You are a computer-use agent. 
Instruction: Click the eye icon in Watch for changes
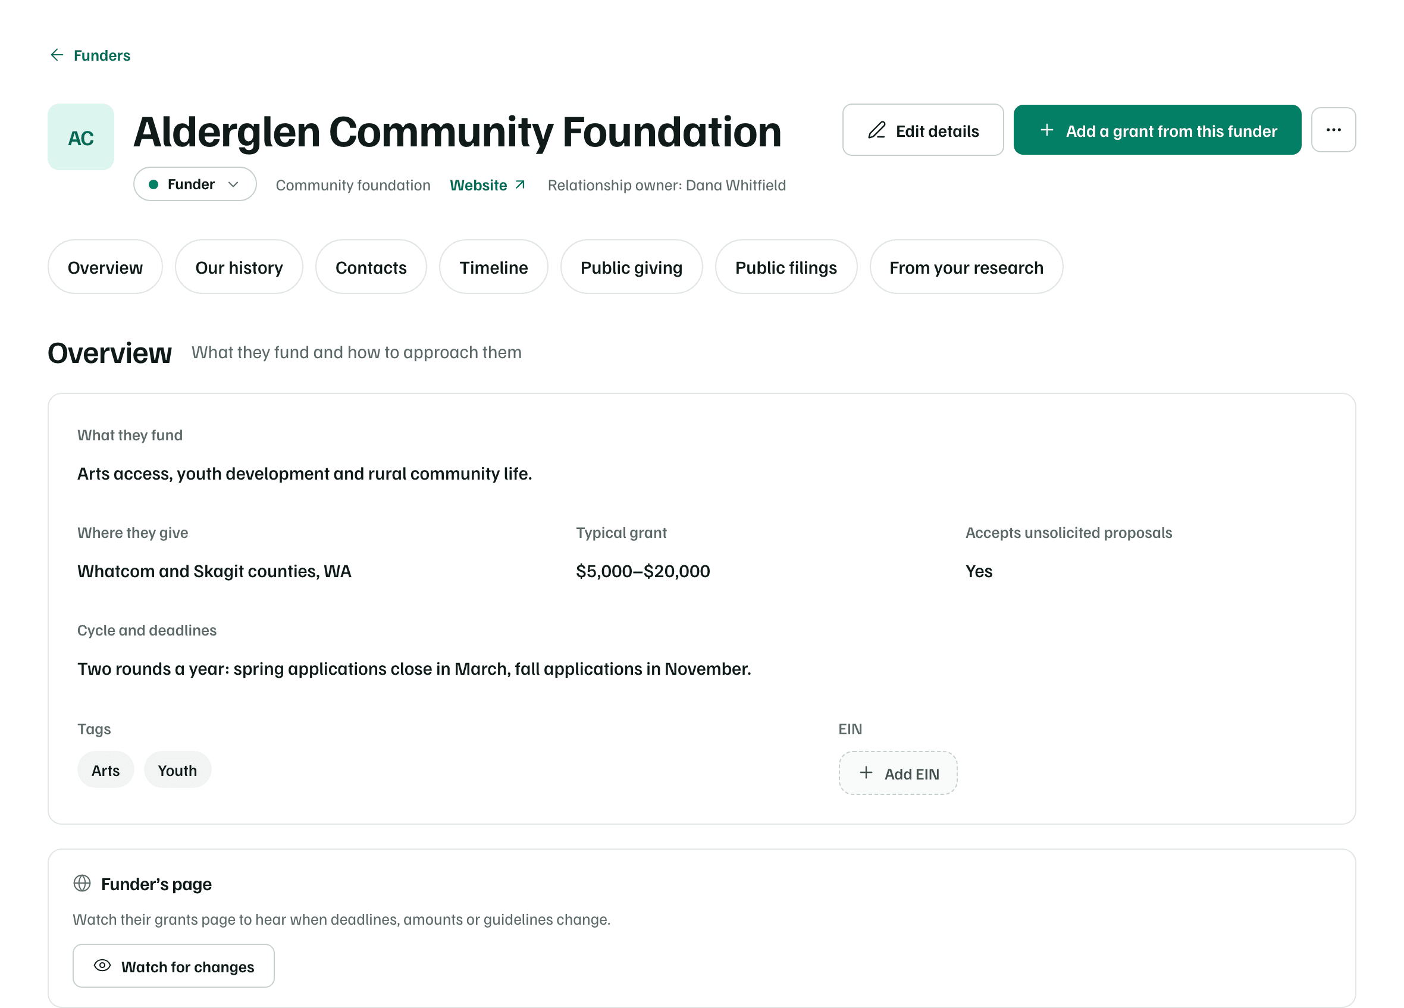(x=102, y=965)
